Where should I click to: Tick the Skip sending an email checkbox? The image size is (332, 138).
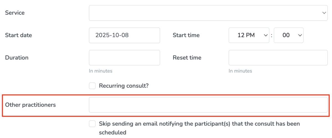coord(92,124)
